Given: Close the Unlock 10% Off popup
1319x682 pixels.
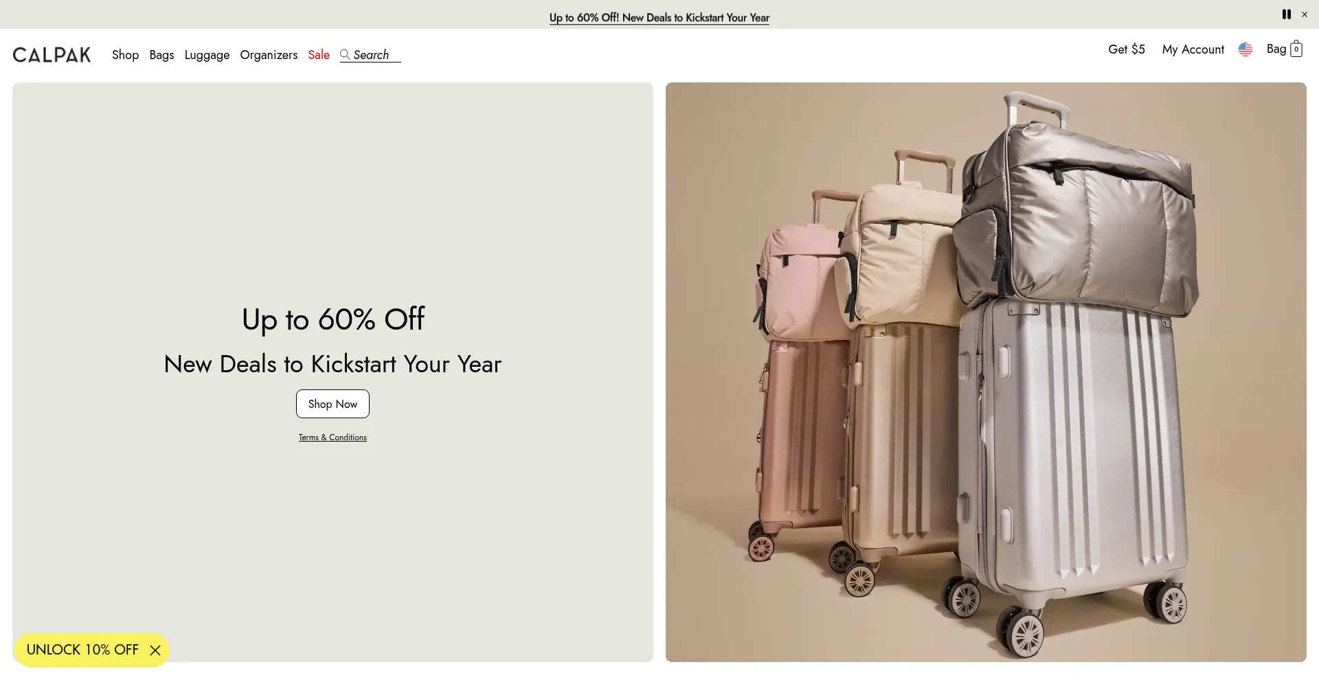Looking at the screenshot, I should 155,650.
